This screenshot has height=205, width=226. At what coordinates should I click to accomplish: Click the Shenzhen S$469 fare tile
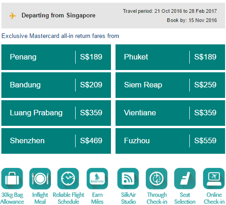pyautogui.click(x=56, y=141)
